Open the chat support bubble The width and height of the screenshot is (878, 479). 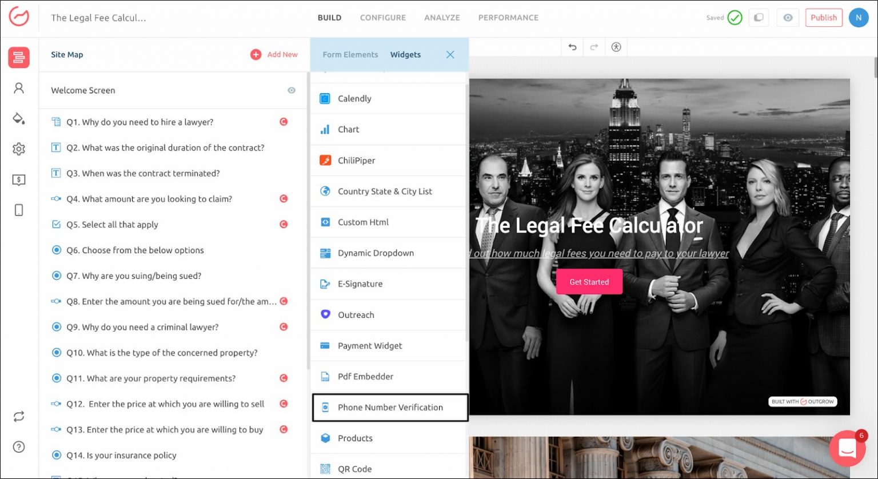tap(847, 449)
